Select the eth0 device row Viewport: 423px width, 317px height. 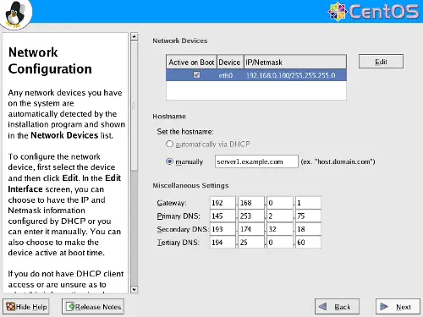click(256, 75)
